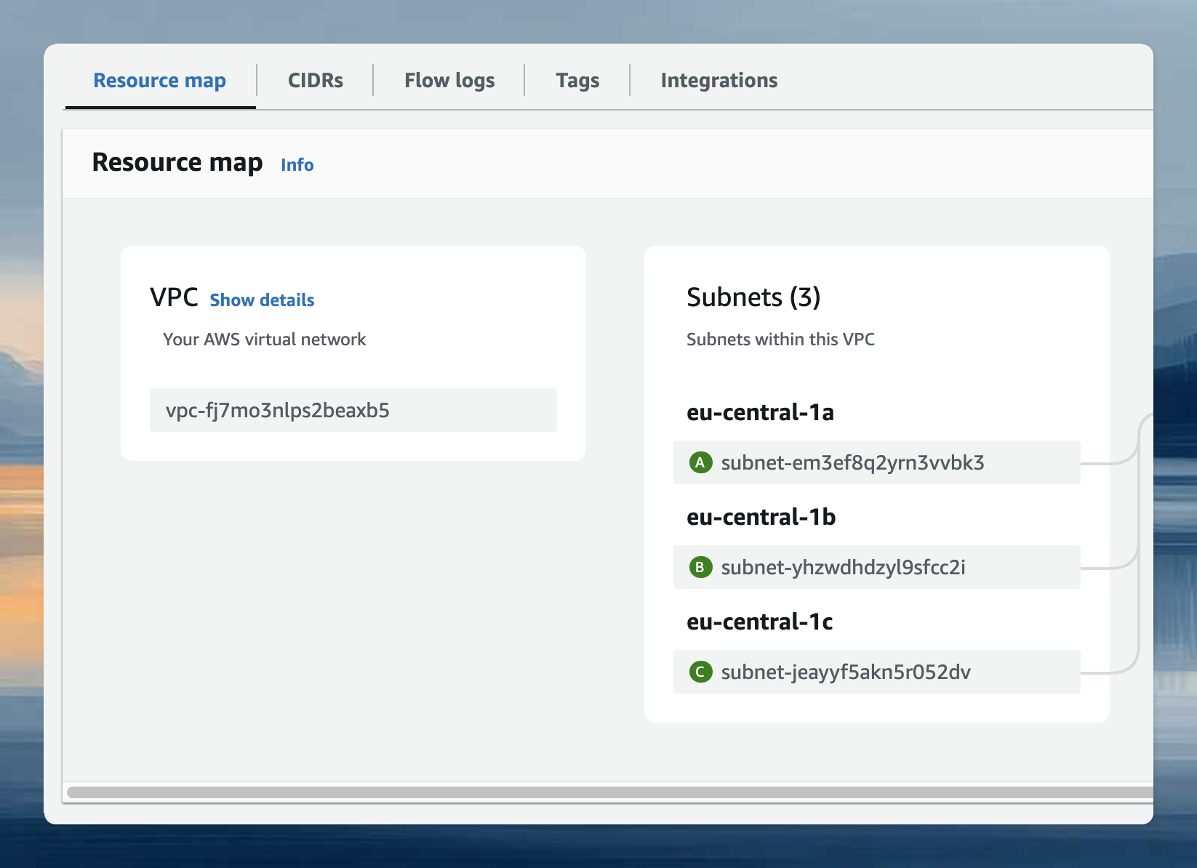Image resolution: width=1197 pixels, height=868 pixels.
Task: Click the subnet C badge icon
Action: pyautogui.click(x=700, y=672)
